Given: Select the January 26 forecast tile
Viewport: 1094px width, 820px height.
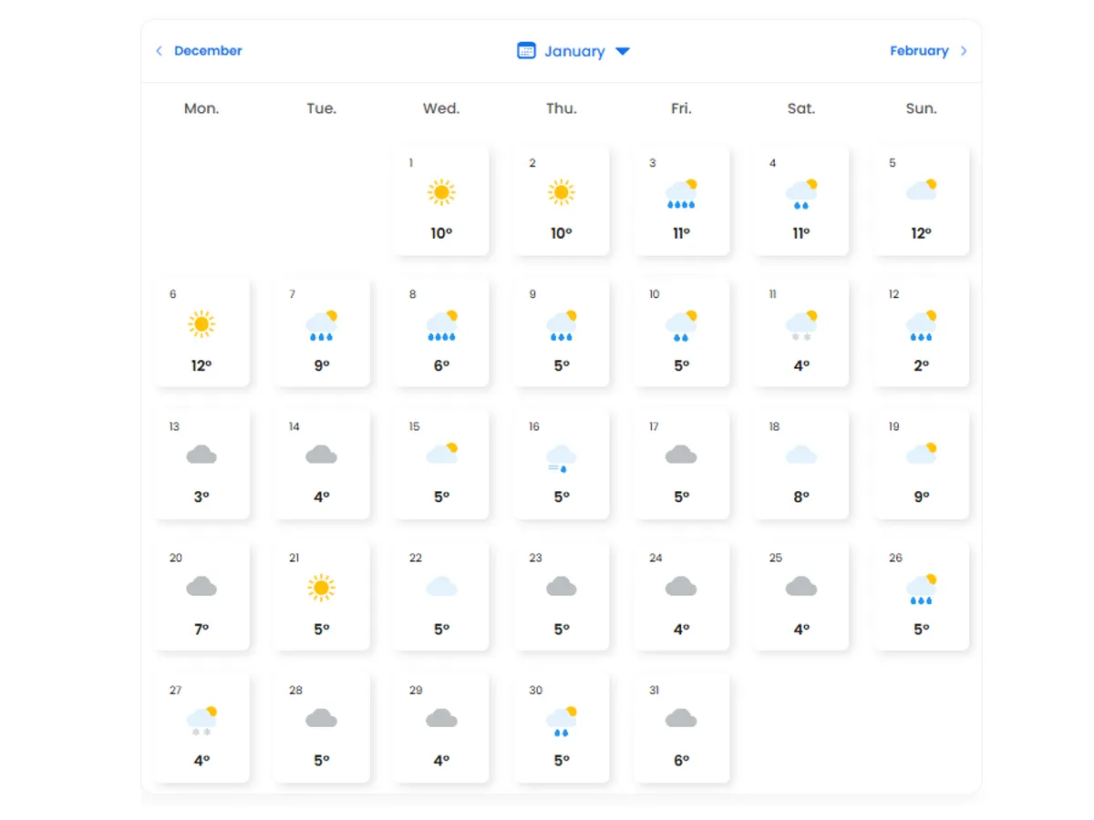Looking at the screenshot, I should pyautogui.click(x=921, y=597).
